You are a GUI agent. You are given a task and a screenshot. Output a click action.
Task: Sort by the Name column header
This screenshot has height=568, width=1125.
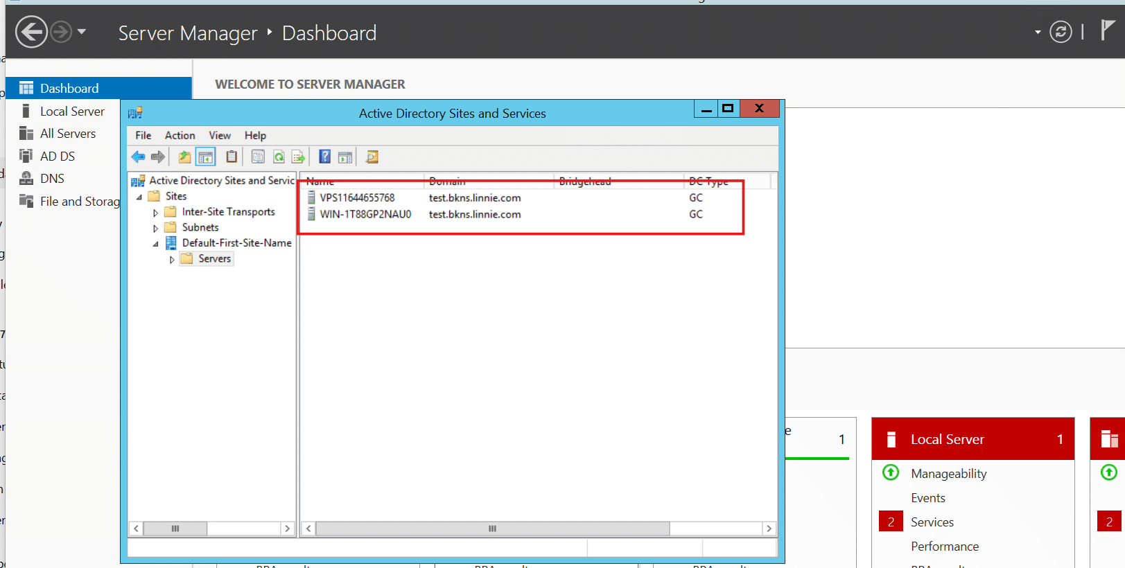click(x=362, y=181)
